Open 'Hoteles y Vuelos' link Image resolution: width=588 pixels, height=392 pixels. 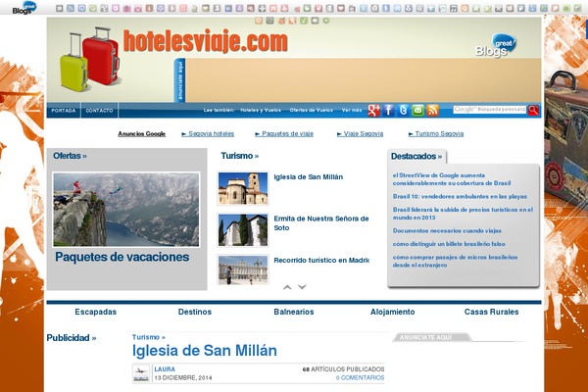(261, 111)
